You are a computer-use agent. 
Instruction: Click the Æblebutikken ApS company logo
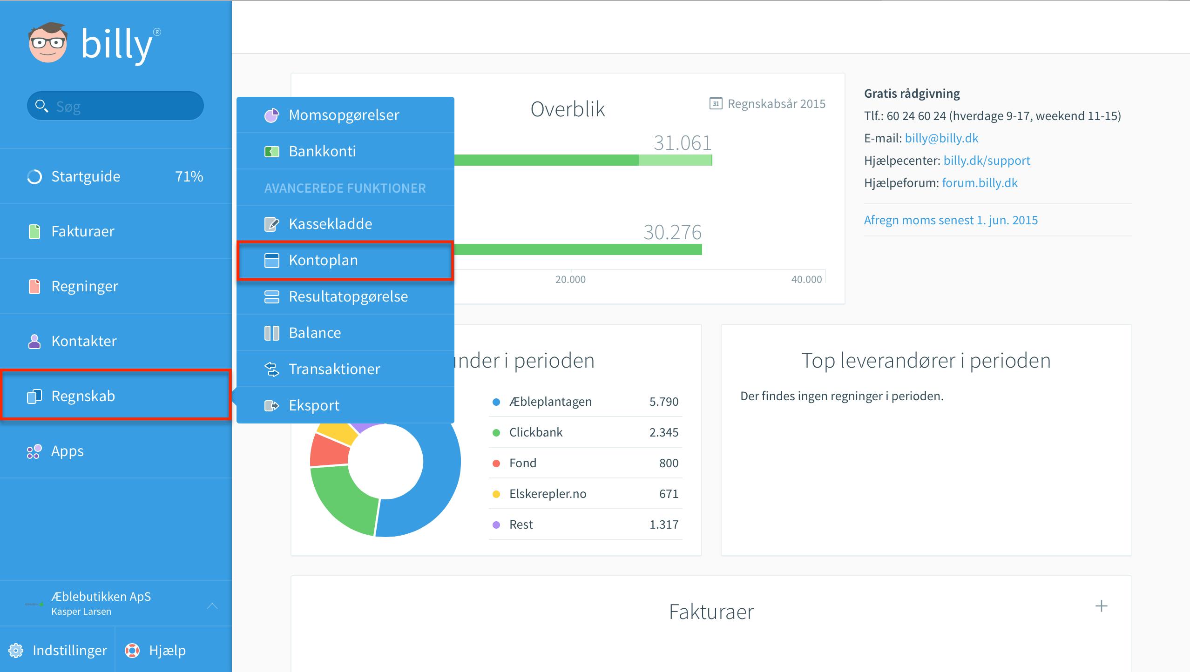[x=34, y=604]
